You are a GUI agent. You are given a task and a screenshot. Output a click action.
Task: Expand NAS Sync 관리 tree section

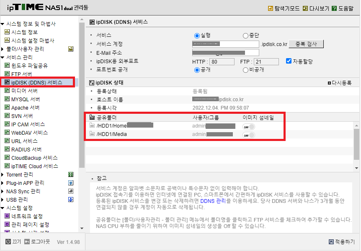point(2,192)
